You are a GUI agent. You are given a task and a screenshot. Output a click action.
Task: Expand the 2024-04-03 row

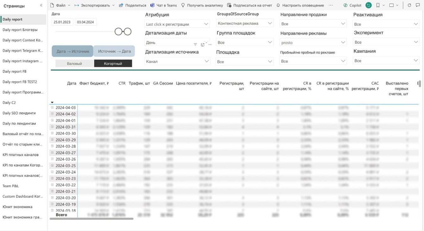coord(53,107)
